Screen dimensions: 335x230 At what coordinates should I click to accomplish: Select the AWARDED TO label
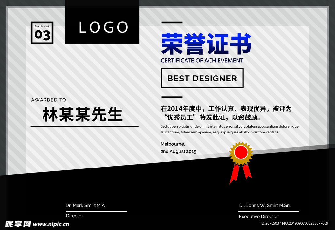49,100
